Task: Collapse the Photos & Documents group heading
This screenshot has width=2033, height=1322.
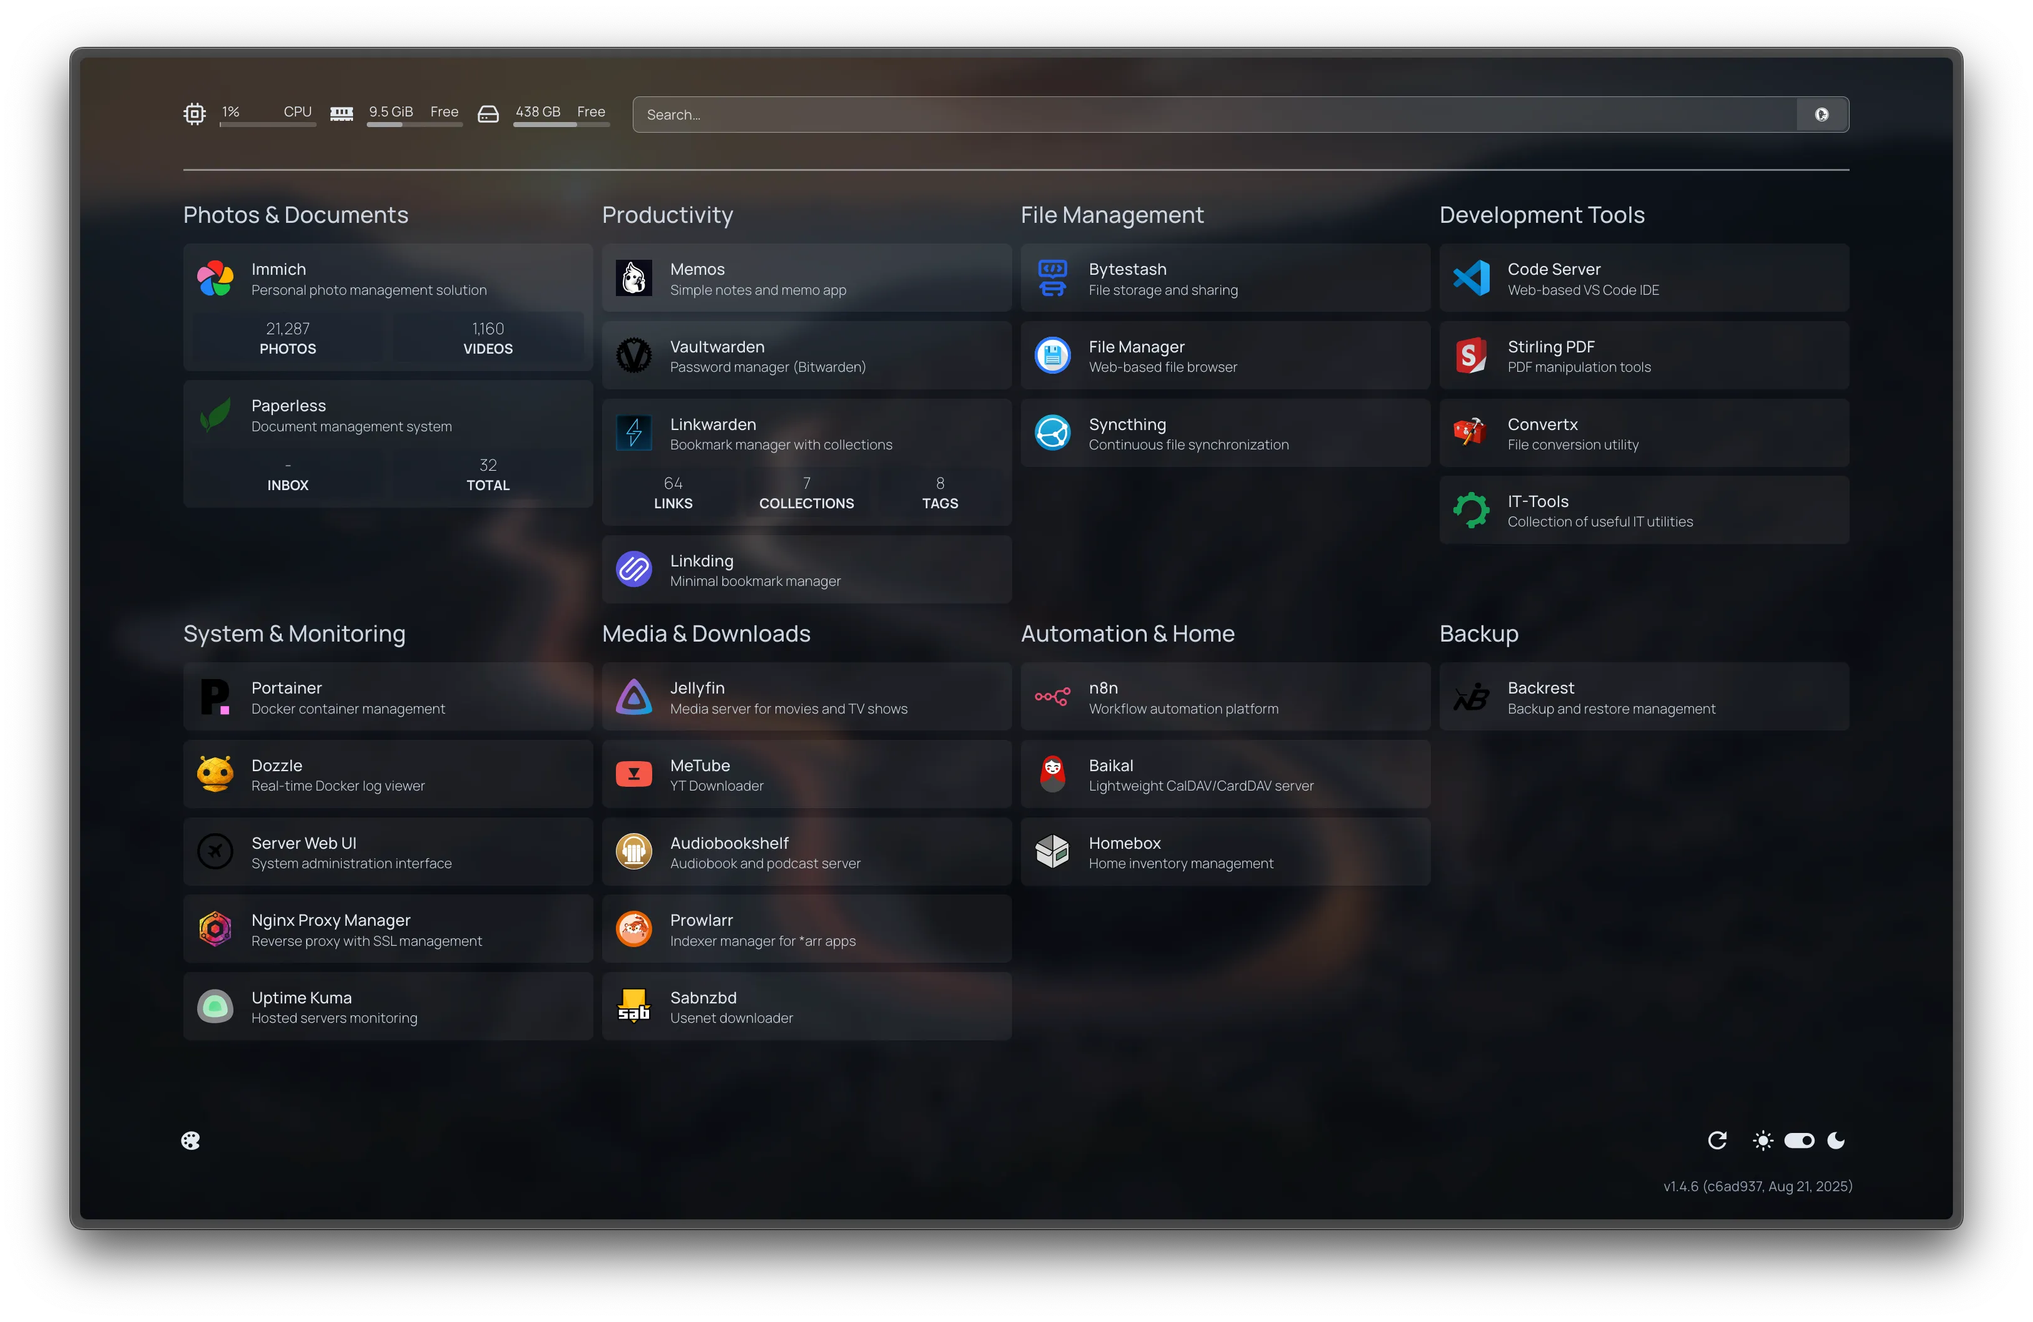Action: 295,215
